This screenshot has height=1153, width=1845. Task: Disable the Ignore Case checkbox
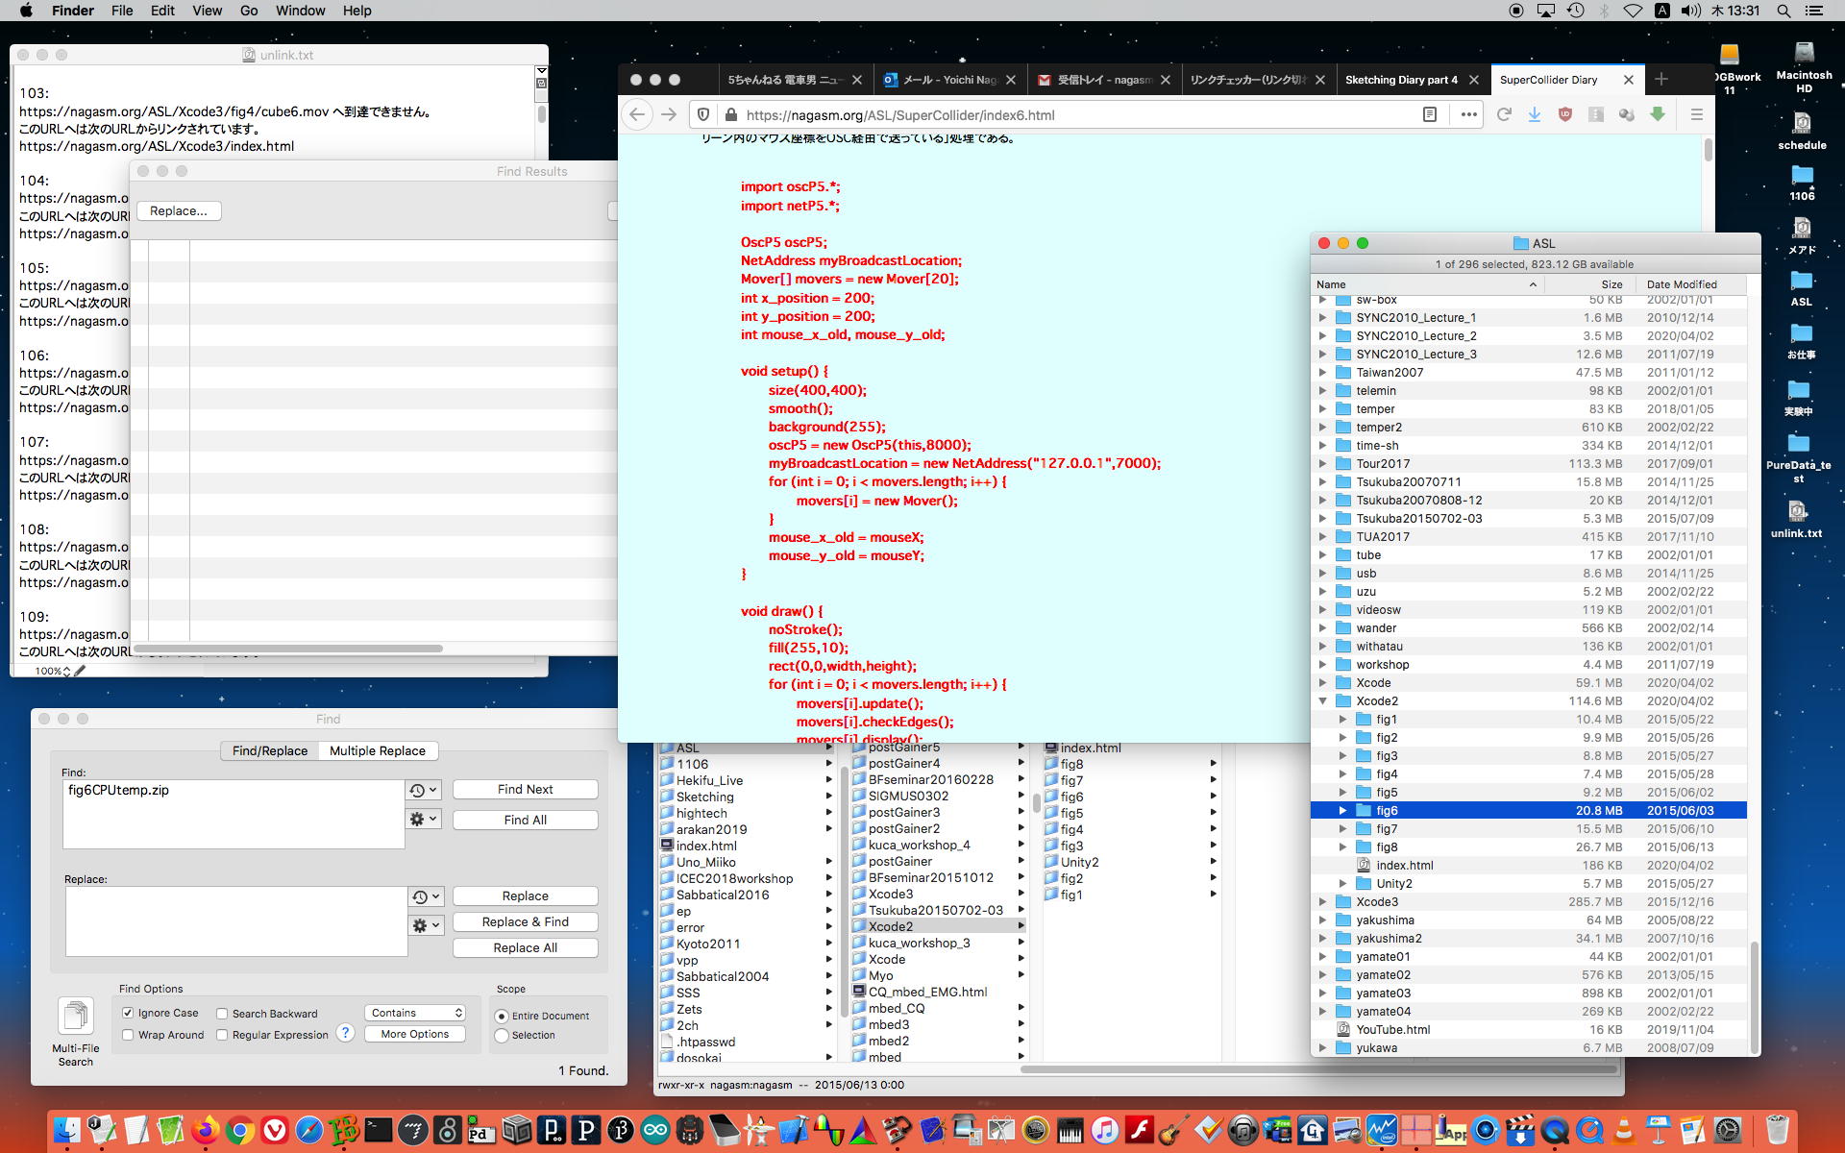(x=128, y=1013)
